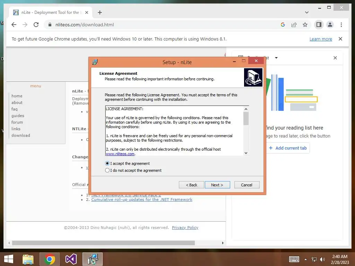Go back in Chrome
The height and width of the screenshot is (266, 355).
click(14, 25)
